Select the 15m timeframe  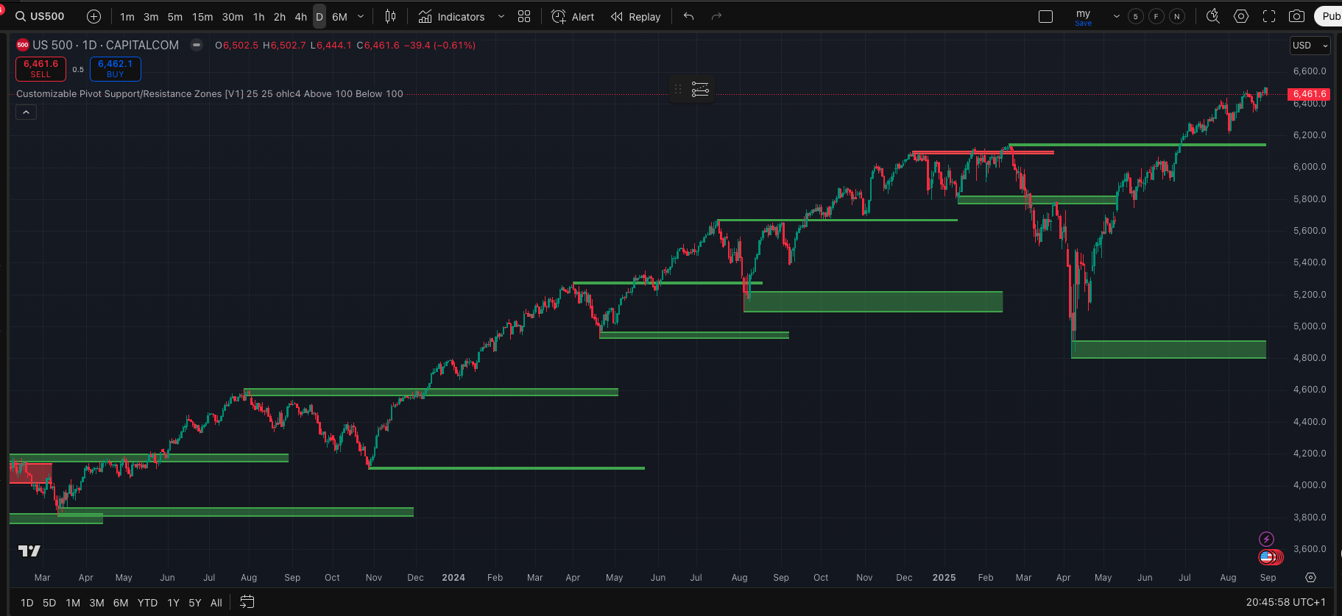202,16
